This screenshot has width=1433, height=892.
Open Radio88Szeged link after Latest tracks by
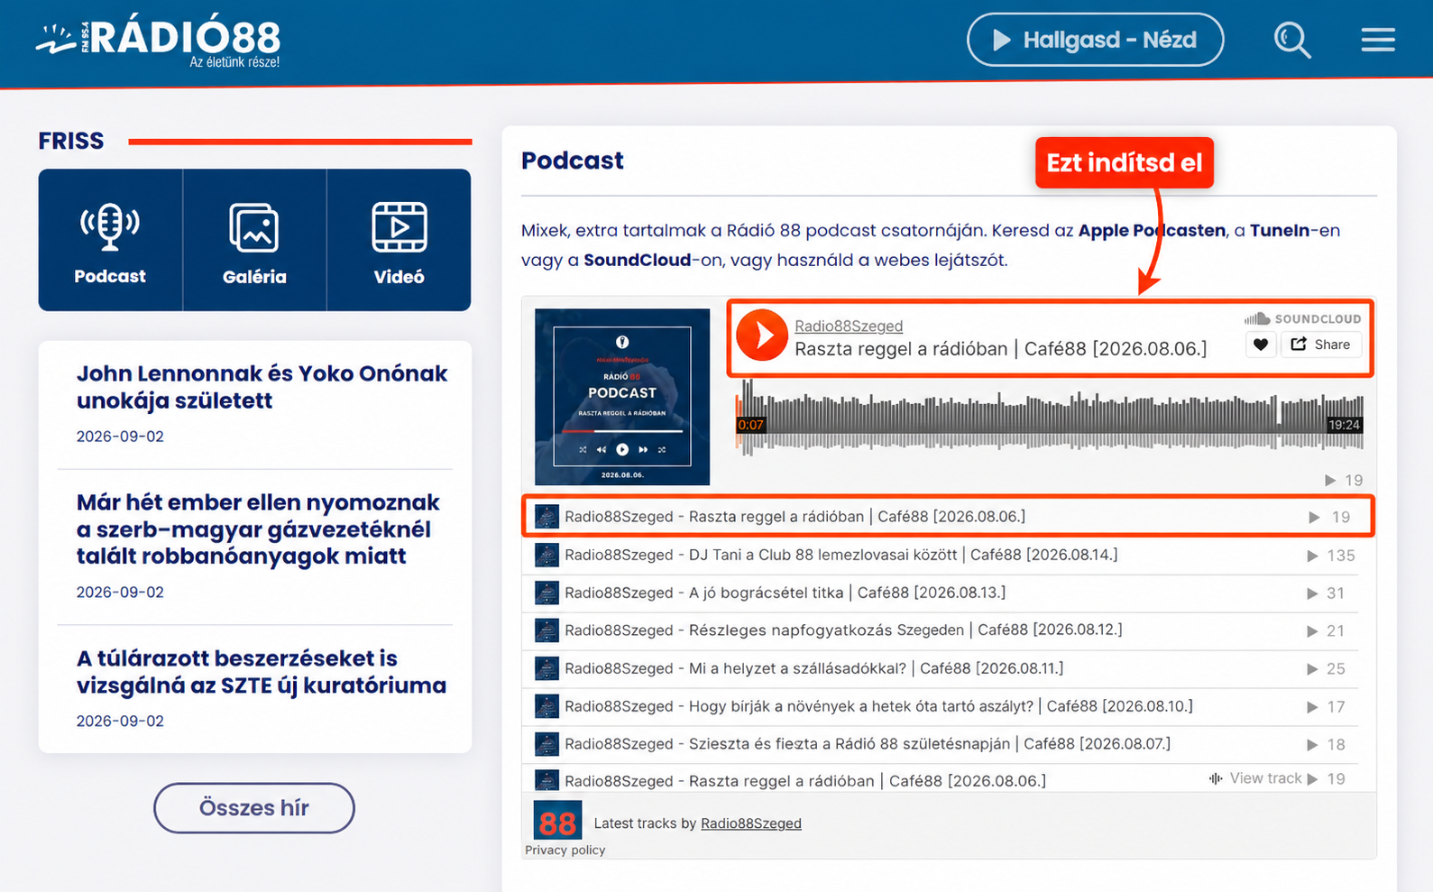point(751,823)
